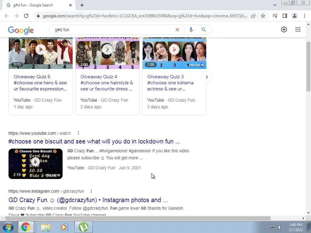Screen dimensions: 311x233
Task: View site information via lock icon
Action: [x=38, y=16]
